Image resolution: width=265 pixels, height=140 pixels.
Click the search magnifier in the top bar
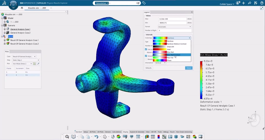[138, 3]
